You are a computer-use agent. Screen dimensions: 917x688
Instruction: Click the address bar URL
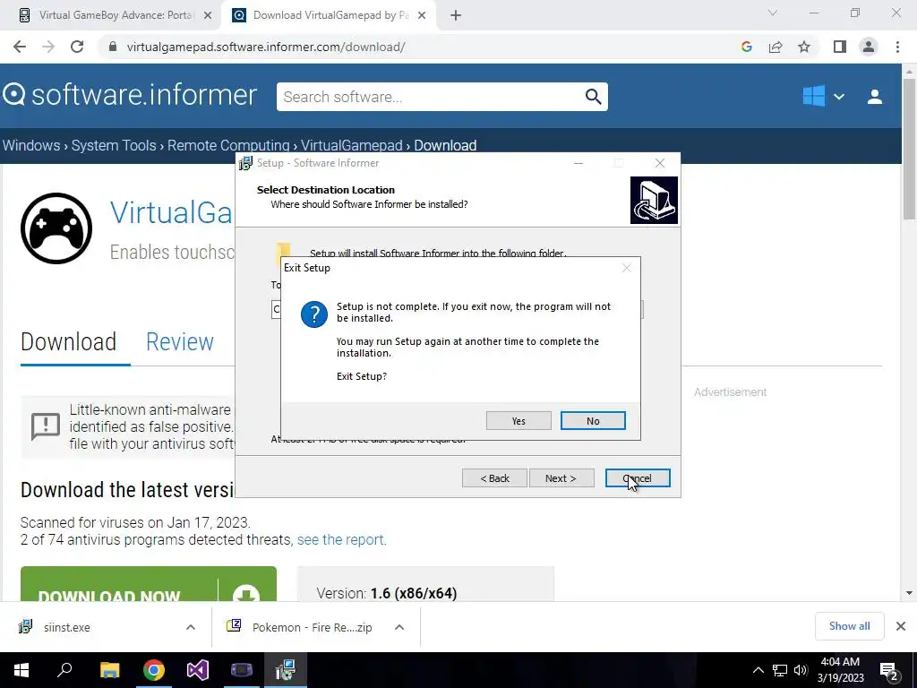coord(265,47)
